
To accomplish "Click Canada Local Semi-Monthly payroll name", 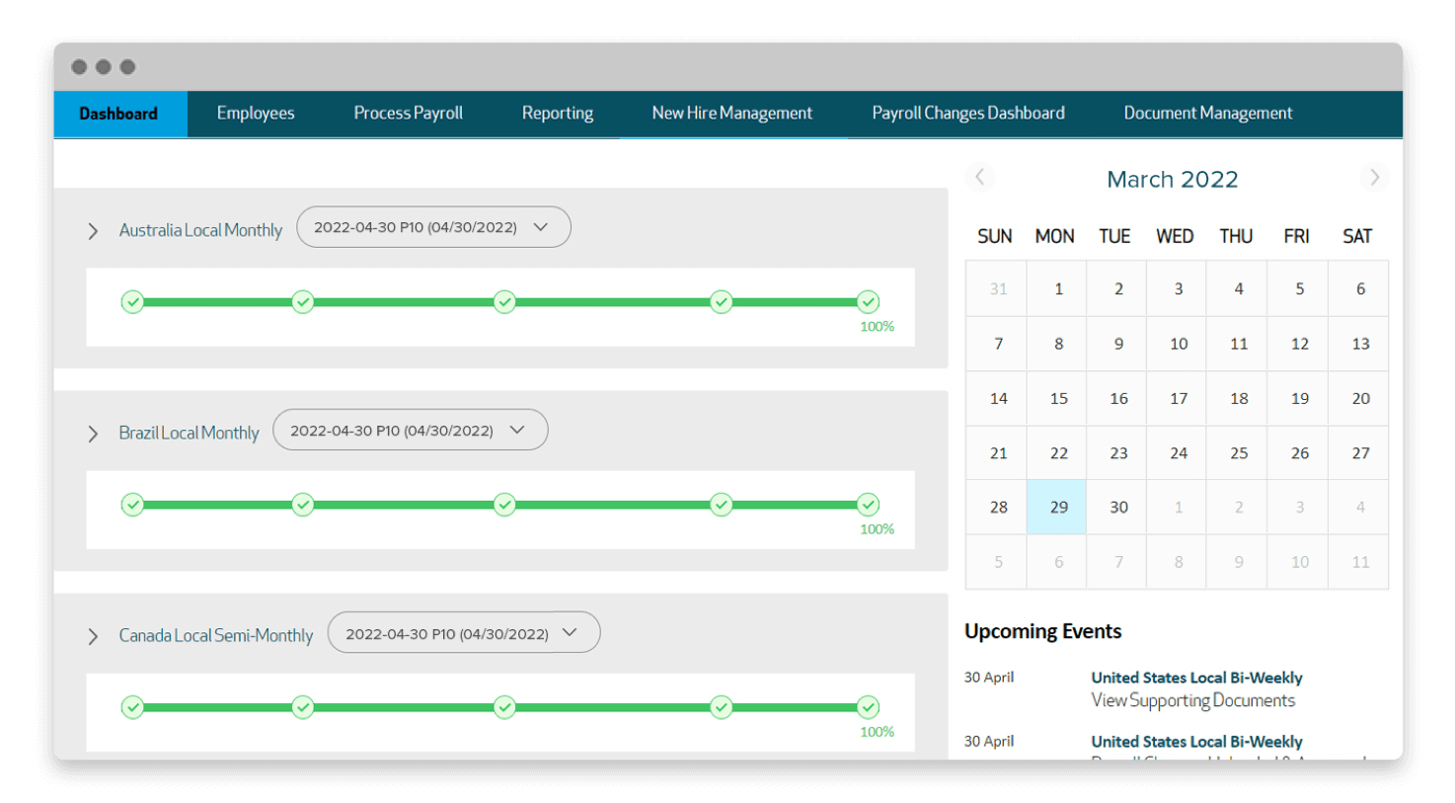I will pos(215,635).
